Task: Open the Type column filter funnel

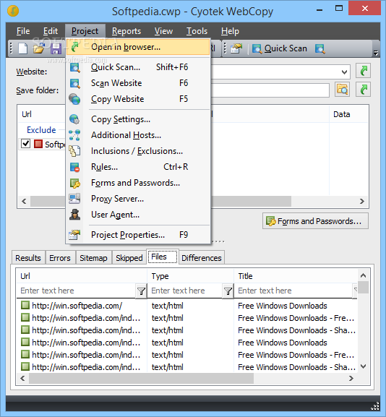Action: coord(228,291)
